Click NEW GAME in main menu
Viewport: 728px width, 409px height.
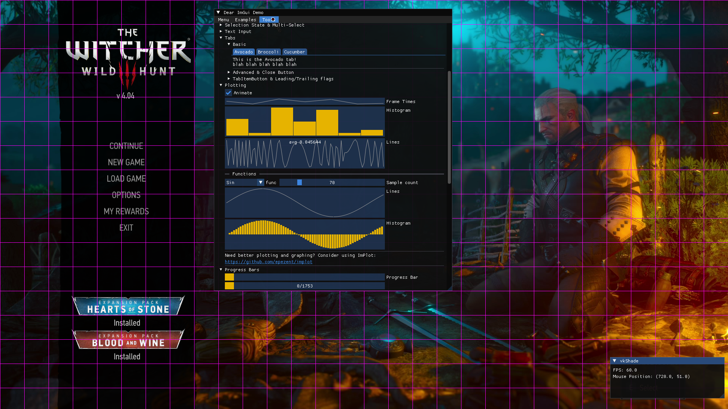(126, 162)
